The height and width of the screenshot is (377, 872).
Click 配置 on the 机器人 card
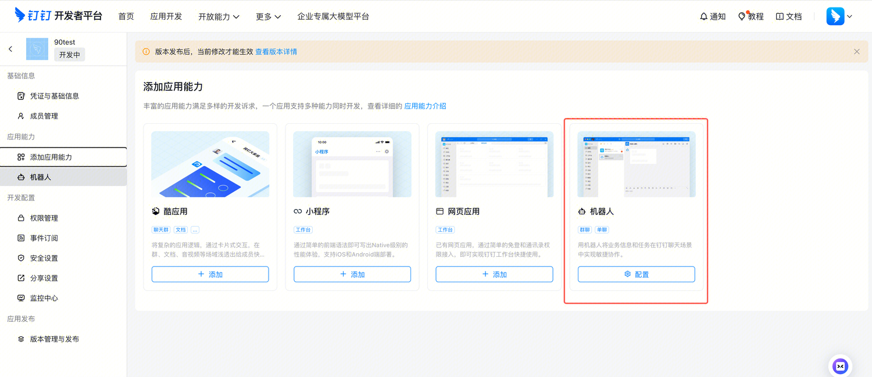click(x=636, y=274)
